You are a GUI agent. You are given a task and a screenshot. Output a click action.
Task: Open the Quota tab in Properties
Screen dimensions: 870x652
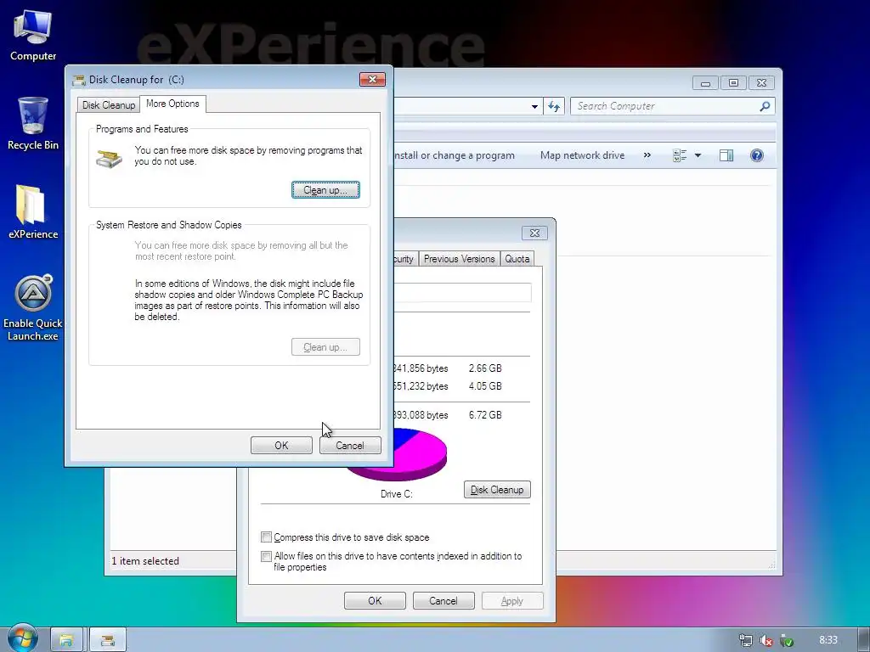(517, 259)
